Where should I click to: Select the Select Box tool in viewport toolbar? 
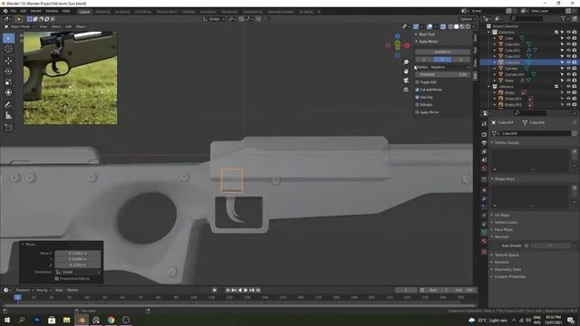click(x=8, y=38)
